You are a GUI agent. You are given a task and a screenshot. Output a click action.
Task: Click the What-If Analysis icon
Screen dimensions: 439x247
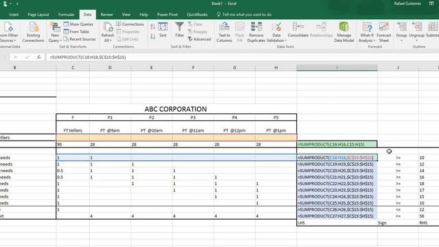coord(367,27)
